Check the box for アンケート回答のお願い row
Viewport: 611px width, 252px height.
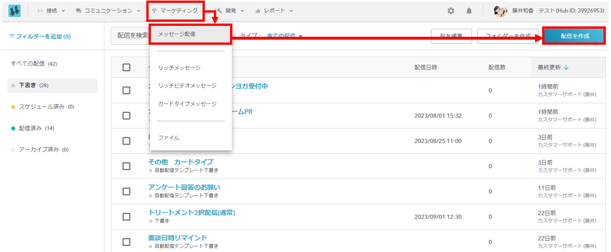point(127,191)
